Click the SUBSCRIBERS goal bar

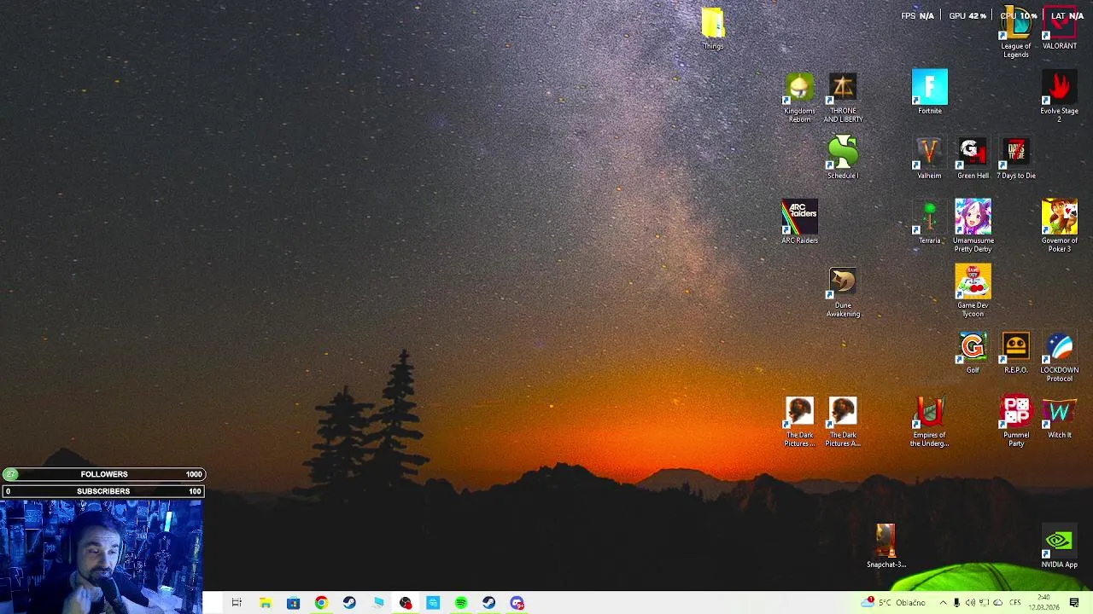tap(103, 491)
